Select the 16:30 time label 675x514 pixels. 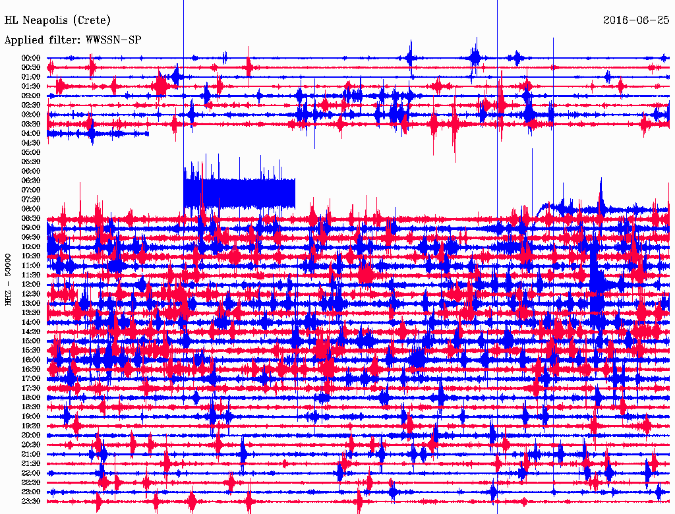coord(31,370)
